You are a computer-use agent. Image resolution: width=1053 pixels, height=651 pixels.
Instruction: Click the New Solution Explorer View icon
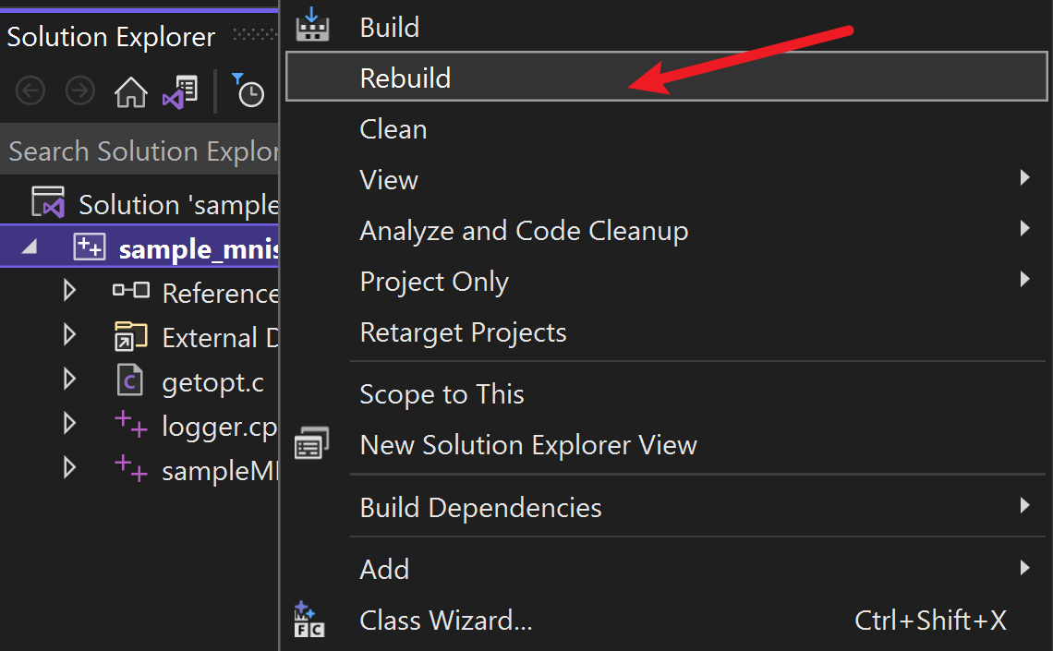[311, 443]
